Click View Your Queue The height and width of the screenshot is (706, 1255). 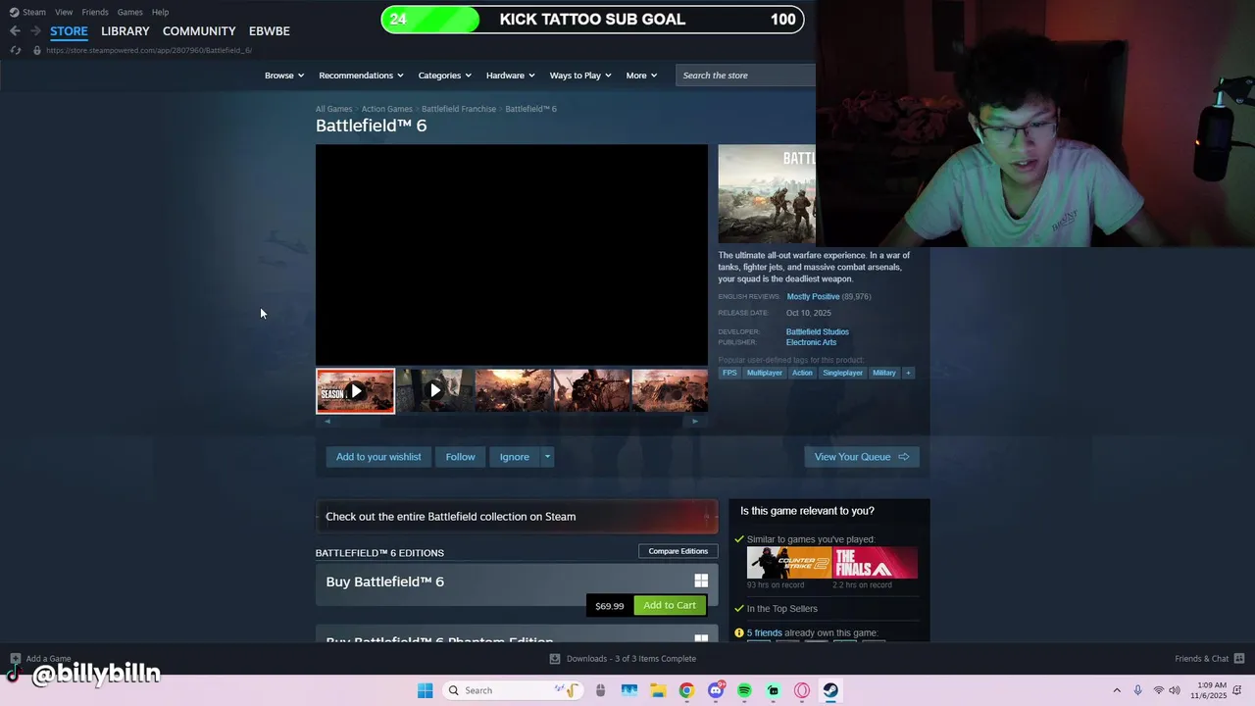pos(862,457)
